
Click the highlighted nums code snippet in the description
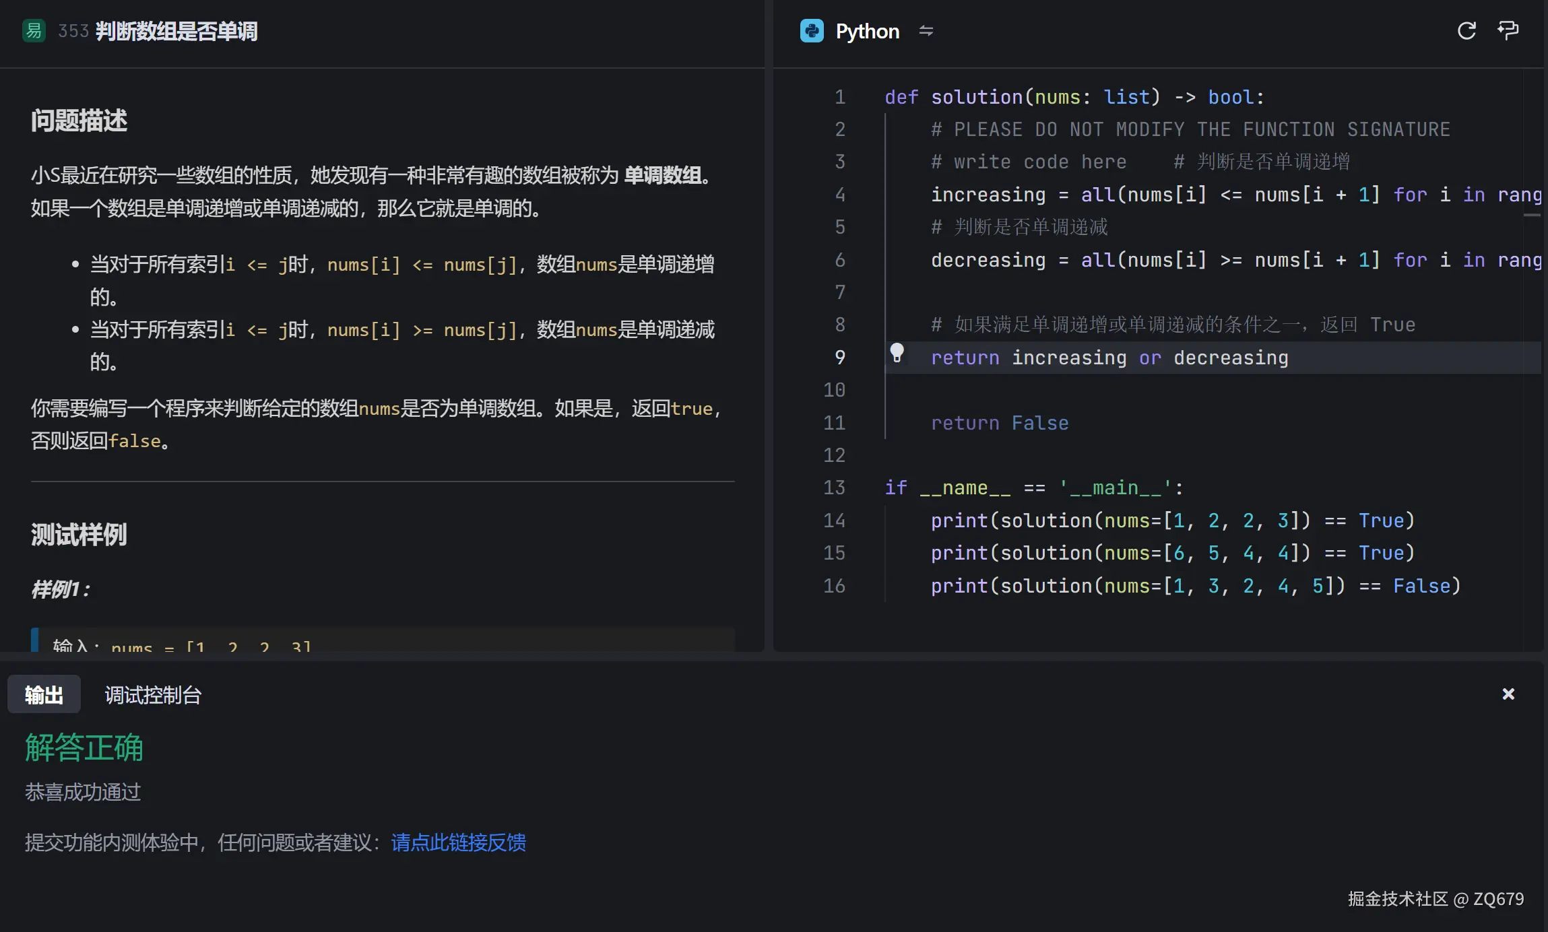point(379,408)
